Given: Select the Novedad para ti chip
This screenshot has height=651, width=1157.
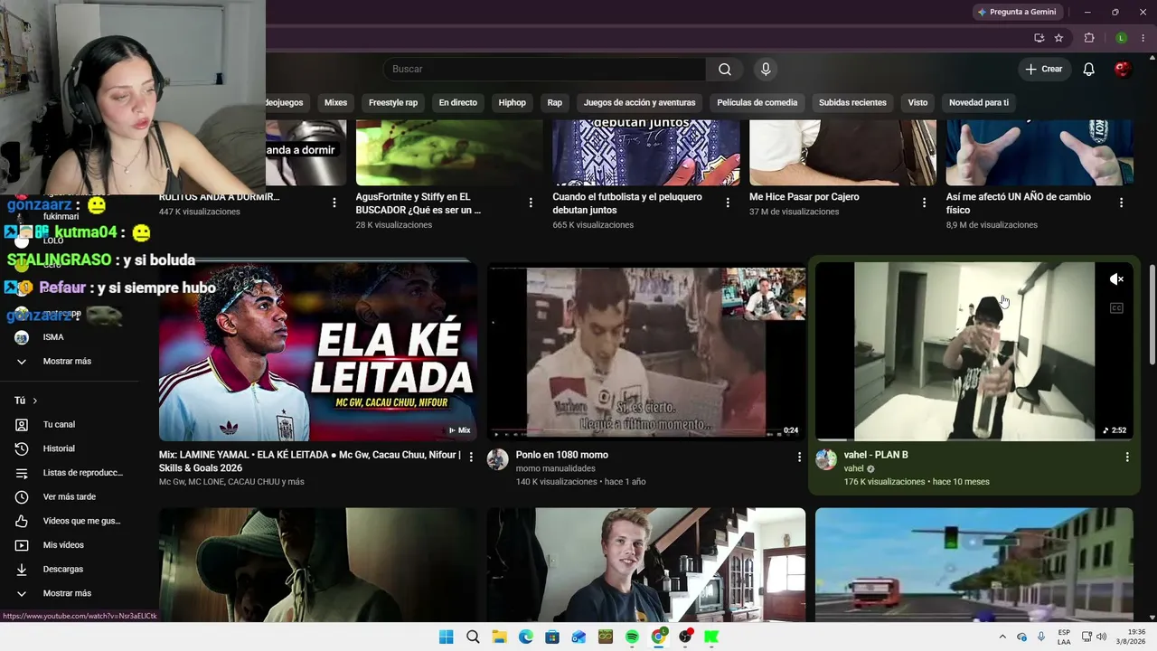Looking at the screenshot, I should click(x=979, y=102).
